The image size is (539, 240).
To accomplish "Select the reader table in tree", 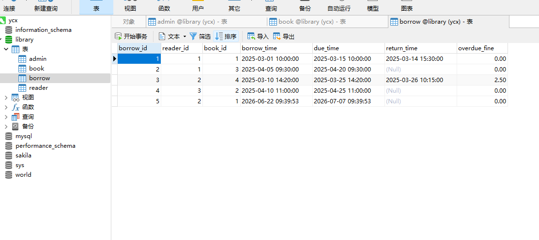I will click(x=39, y=87).
